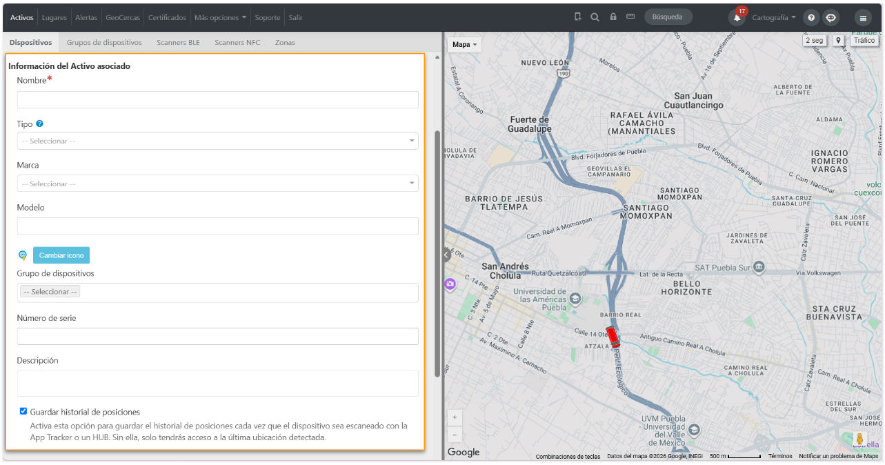Open the Scanners NFC tab

tap(237, 42)
